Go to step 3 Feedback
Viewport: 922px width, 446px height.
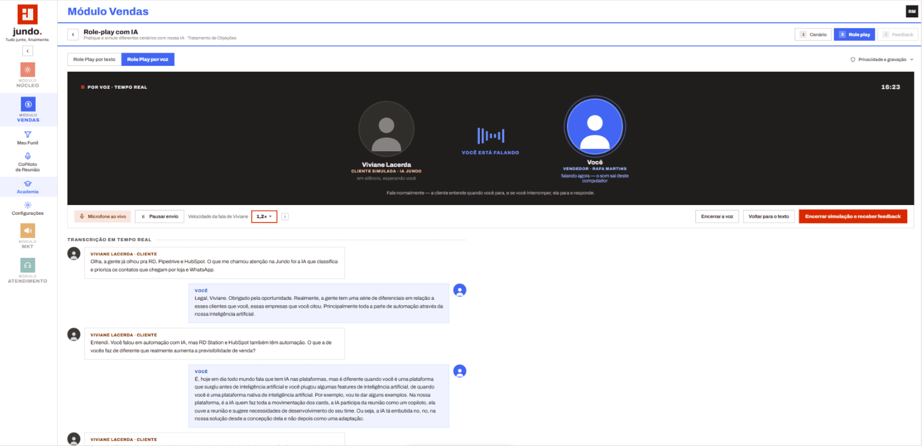(897, 35)
